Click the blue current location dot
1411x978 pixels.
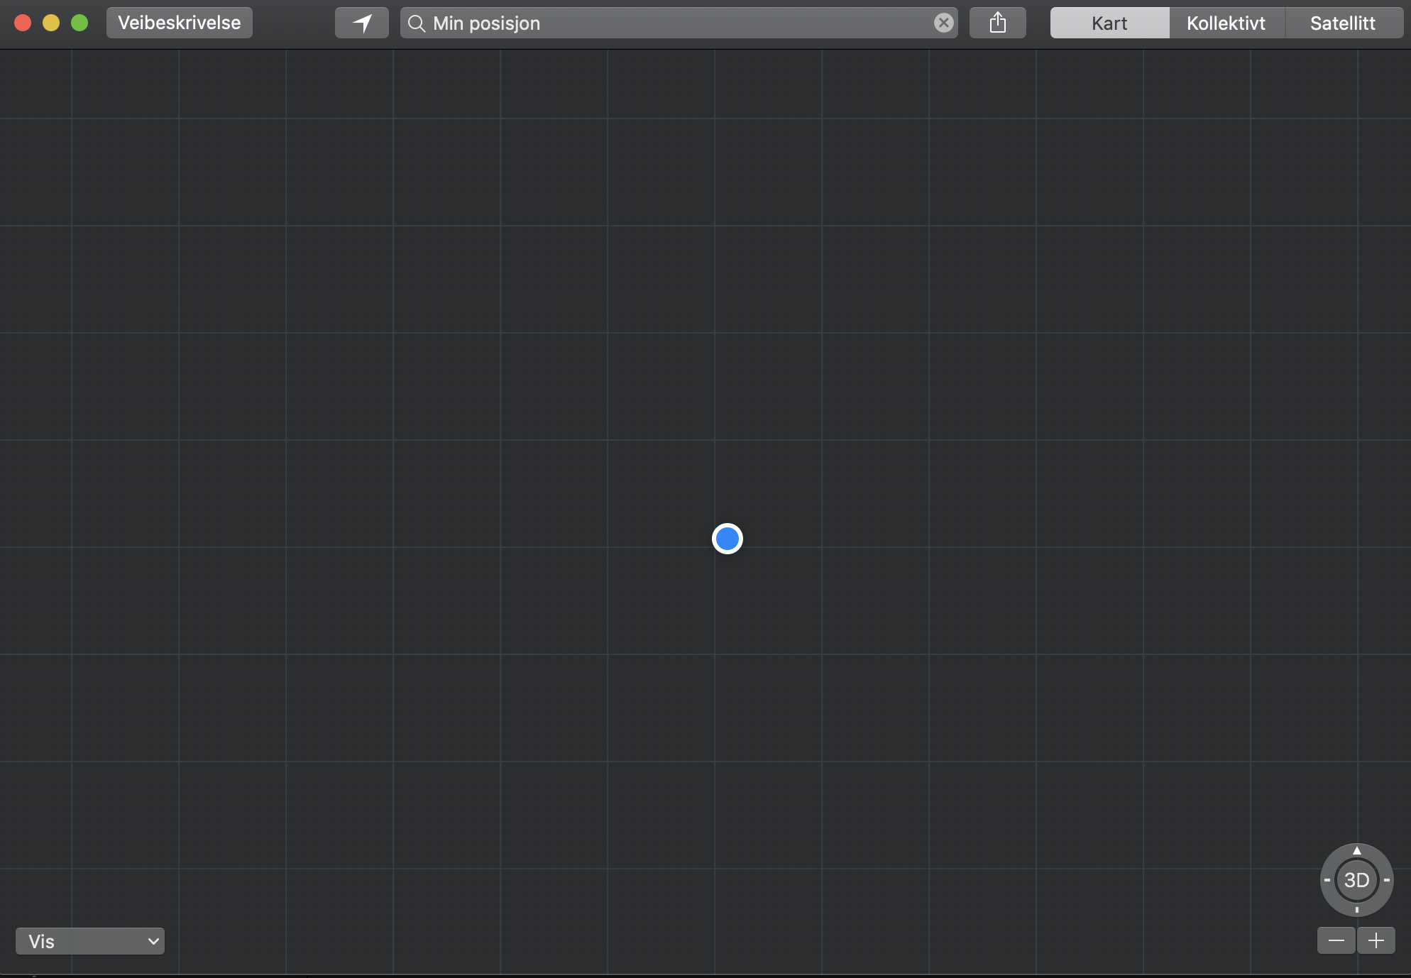pos(727,539)
